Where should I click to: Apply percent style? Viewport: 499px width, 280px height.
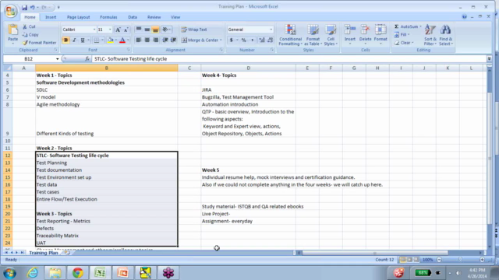(244, 40)
